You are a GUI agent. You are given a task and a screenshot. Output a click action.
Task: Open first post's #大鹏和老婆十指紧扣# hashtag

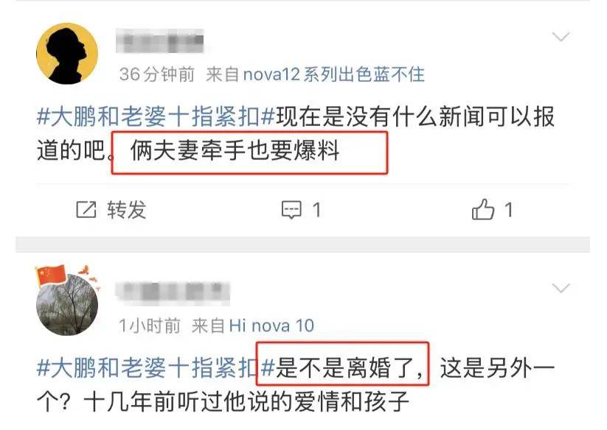156,116
